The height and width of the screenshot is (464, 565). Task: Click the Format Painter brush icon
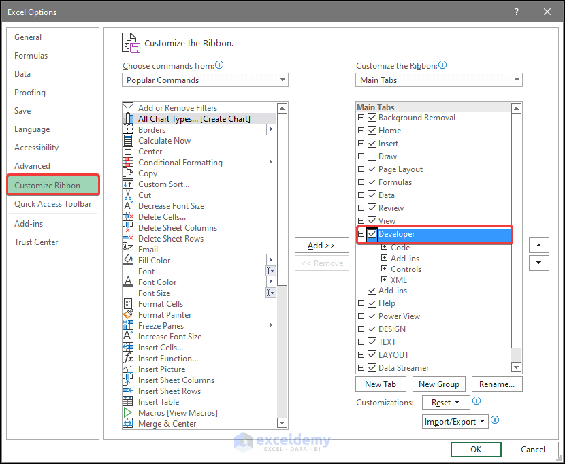128,314
